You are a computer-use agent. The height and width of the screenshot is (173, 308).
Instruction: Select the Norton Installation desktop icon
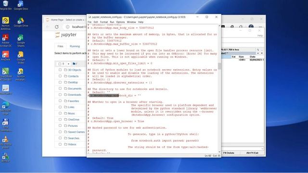[x=21, y=74]
